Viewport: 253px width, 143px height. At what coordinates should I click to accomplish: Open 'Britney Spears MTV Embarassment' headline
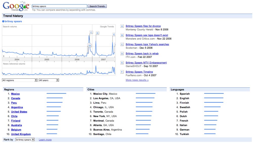pos(146,63)
